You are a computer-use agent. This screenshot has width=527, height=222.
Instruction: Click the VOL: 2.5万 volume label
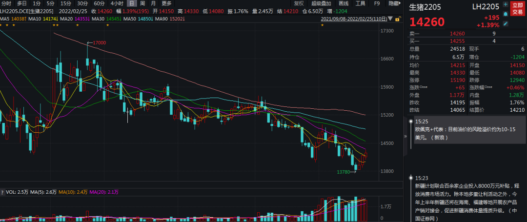pos(18,192)
